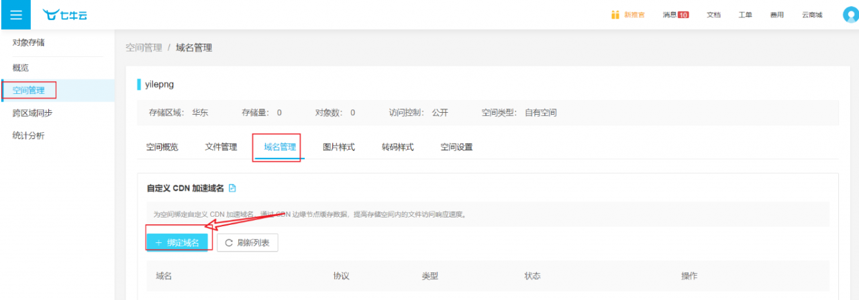The height and width of the screenshot is (300, 859).
Task: Switch to the 文件管理 tab
Action: tap(221, 147)
